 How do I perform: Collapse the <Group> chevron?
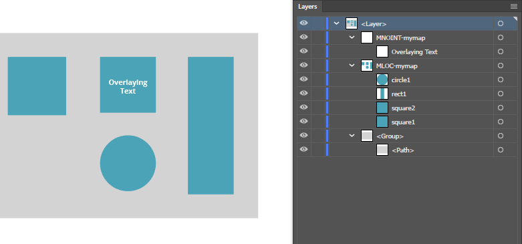pyautogui.click(x=352, y=136)
